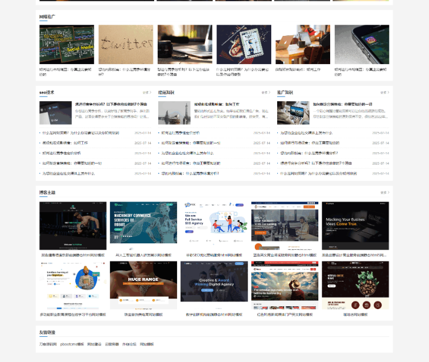Select the seo技术 section heading

tap(46, 92)
